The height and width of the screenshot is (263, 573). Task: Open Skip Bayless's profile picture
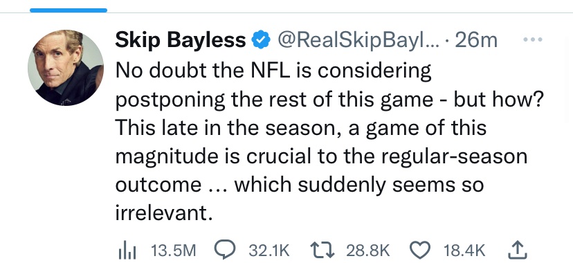point(66,68)
